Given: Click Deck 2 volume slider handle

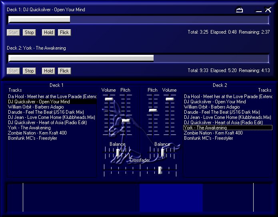Looking at the screenshot, I should (x=170, y=99).
